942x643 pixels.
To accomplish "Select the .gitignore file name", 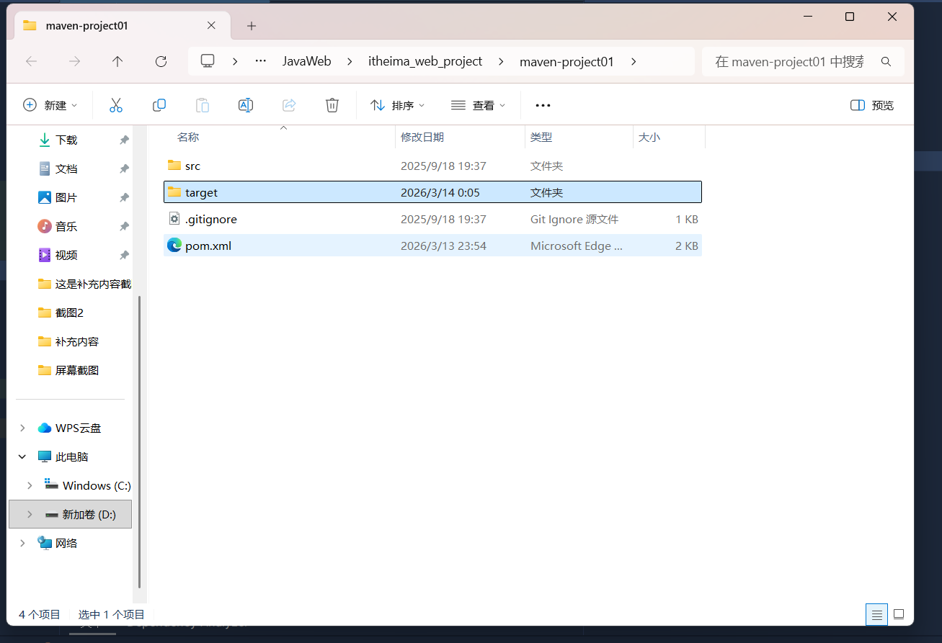I will (x=211, y=219).
